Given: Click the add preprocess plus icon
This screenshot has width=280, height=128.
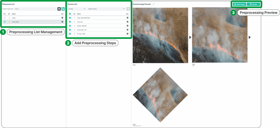Looking at the screenshot, I should pyautogui.click(x=59, y=9).
